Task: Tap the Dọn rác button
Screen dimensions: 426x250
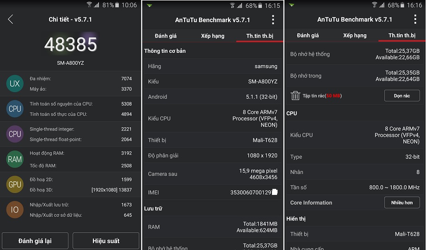Action: [402, 96]
